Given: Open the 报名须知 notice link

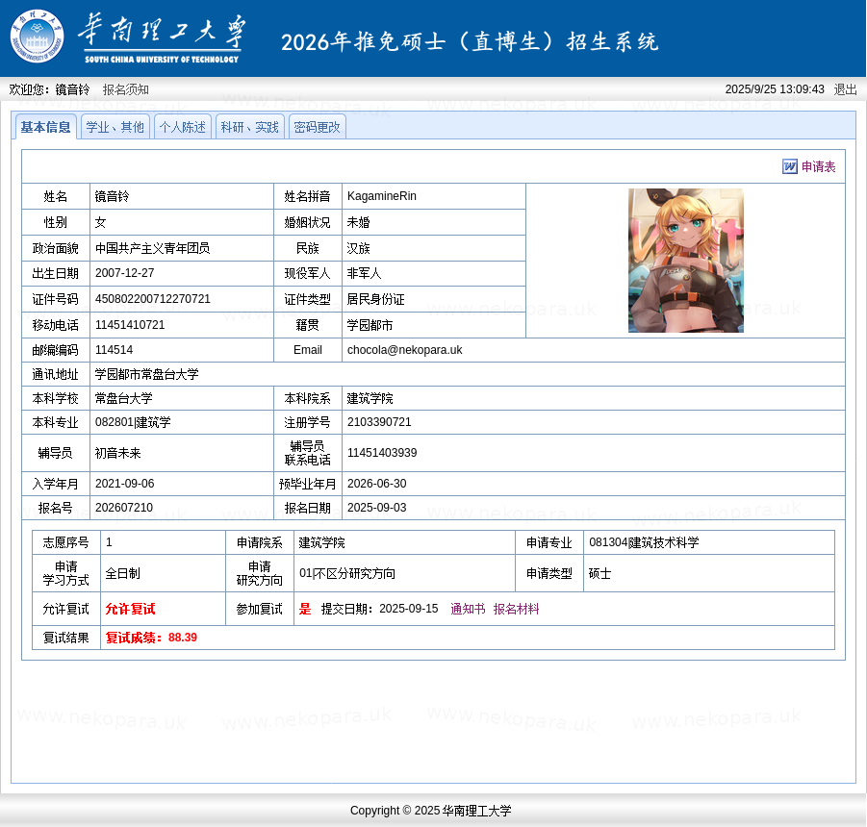Looking at the screenshot, I should (126, 89).
